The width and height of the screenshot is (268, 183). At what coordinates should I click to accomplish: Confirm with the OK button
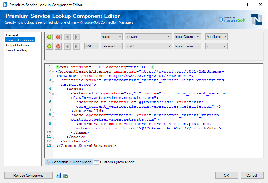pyautogui.click(x=227, y=176)
